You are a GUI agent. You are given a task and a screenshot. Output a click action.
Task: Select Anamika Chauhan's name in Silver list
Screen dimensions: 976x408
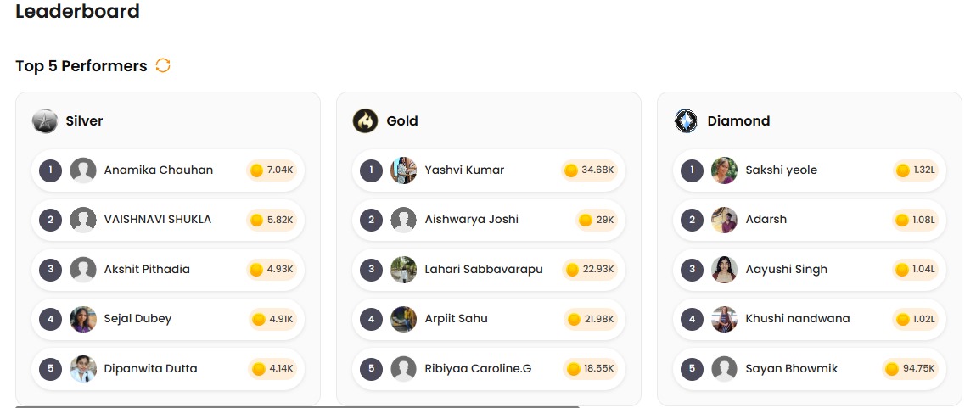pyautogui.click(x=159, y=170)
